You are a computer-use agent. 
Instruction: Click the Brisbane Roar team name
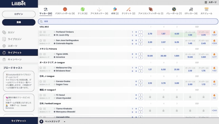click(x=63, y=71)
